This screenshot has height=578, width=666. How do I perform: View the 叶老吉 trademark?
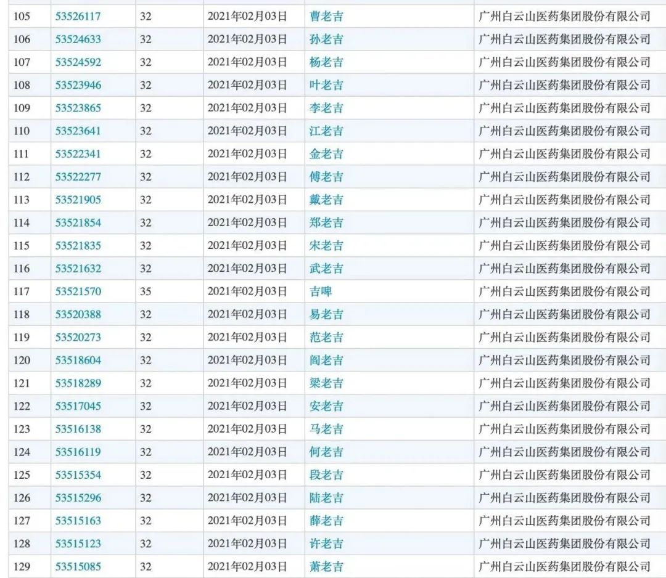pyautogui.click(x=326, y=85)
